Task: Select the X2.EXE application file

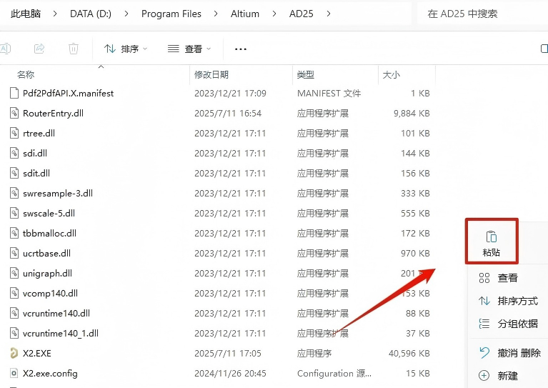Action: point(37,354)
